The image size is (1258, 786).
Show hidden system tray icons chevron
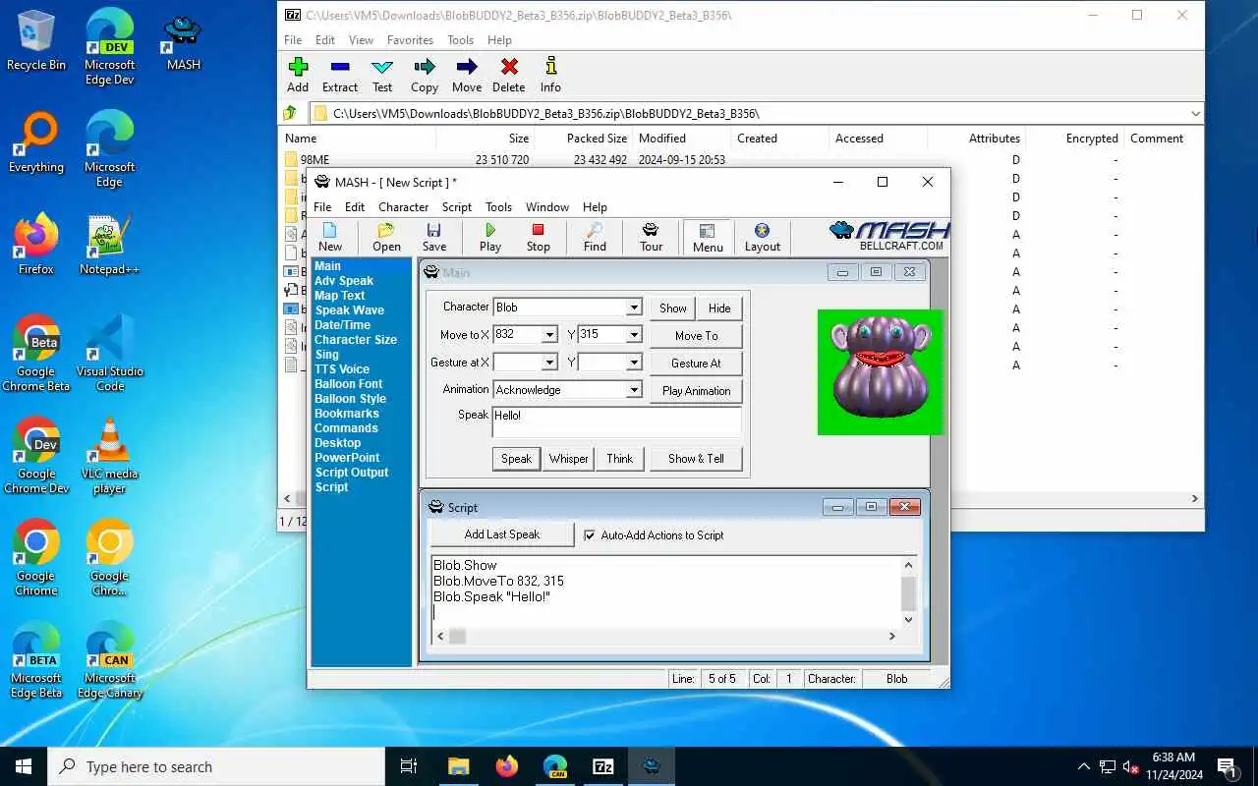(x=1084, y=766)
